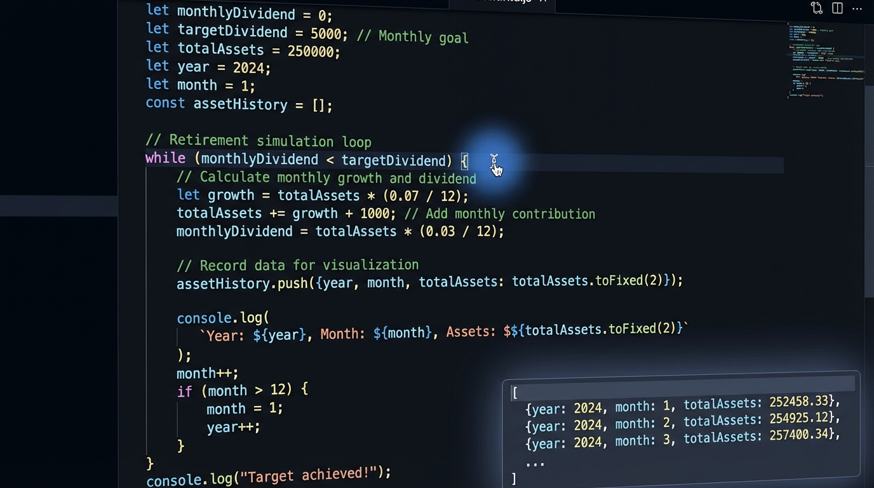
Task: Click the "// Monthly goal" comment
Action: (x=412, y=36)
